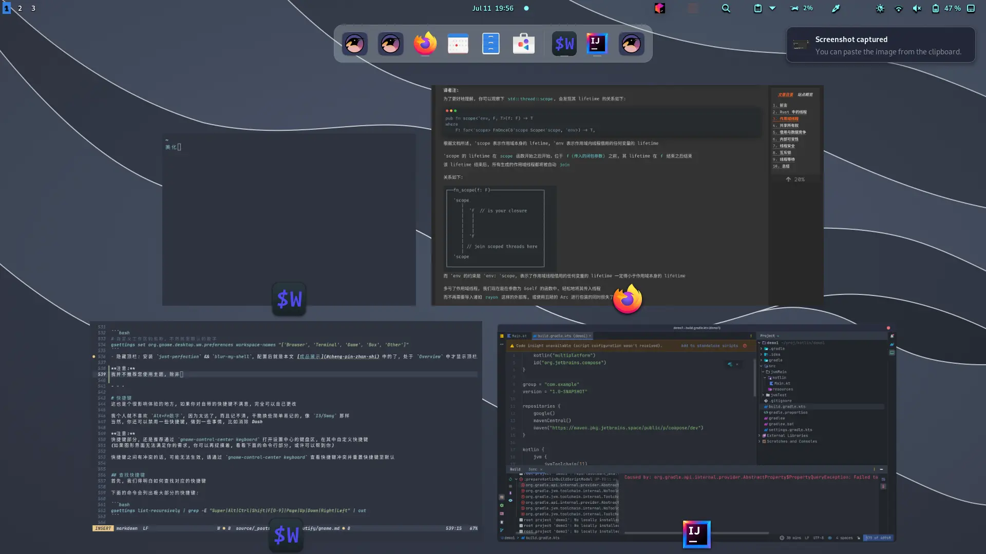Viewport: 986px width, 554px height.
Task: Open JetBrains Toolbox in the top bar
Action: (x=660, y=8)
